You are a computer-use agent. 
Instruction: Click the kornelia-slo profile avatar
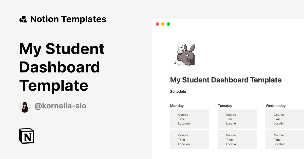point(25,107)
